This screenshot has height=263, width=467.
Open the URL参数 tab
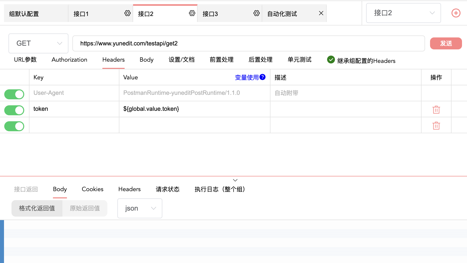(25, 60)
